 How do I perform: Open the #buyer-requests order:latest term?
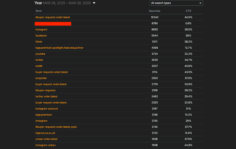coord(53,17)
